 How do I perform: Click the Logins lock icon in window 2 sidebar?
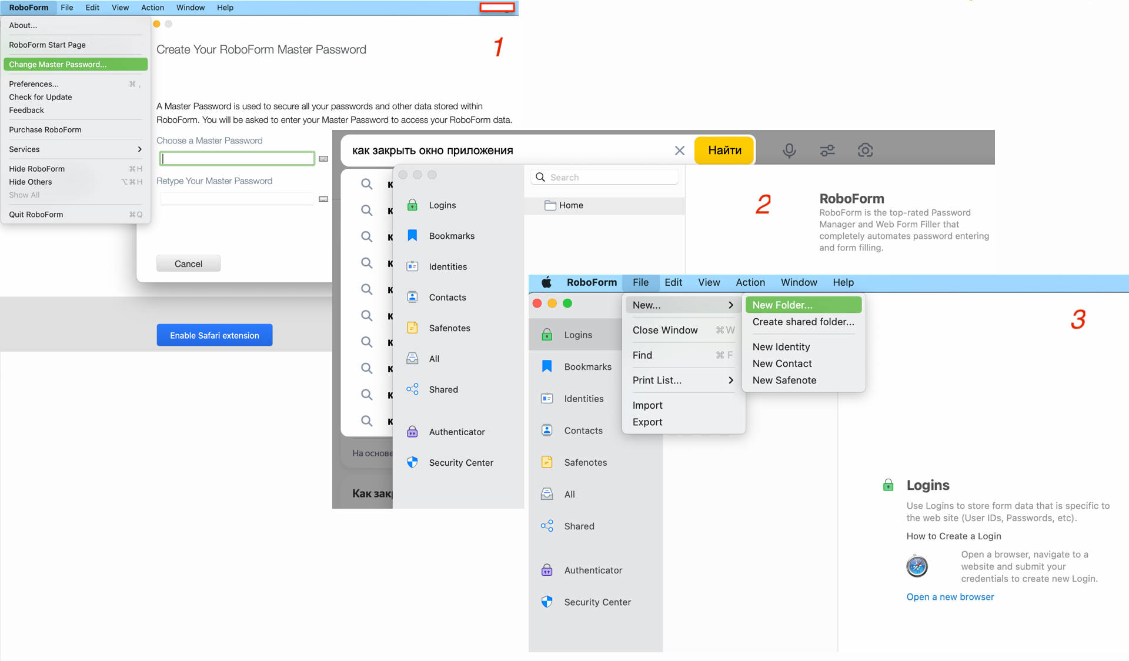click(x=412, y=205)
